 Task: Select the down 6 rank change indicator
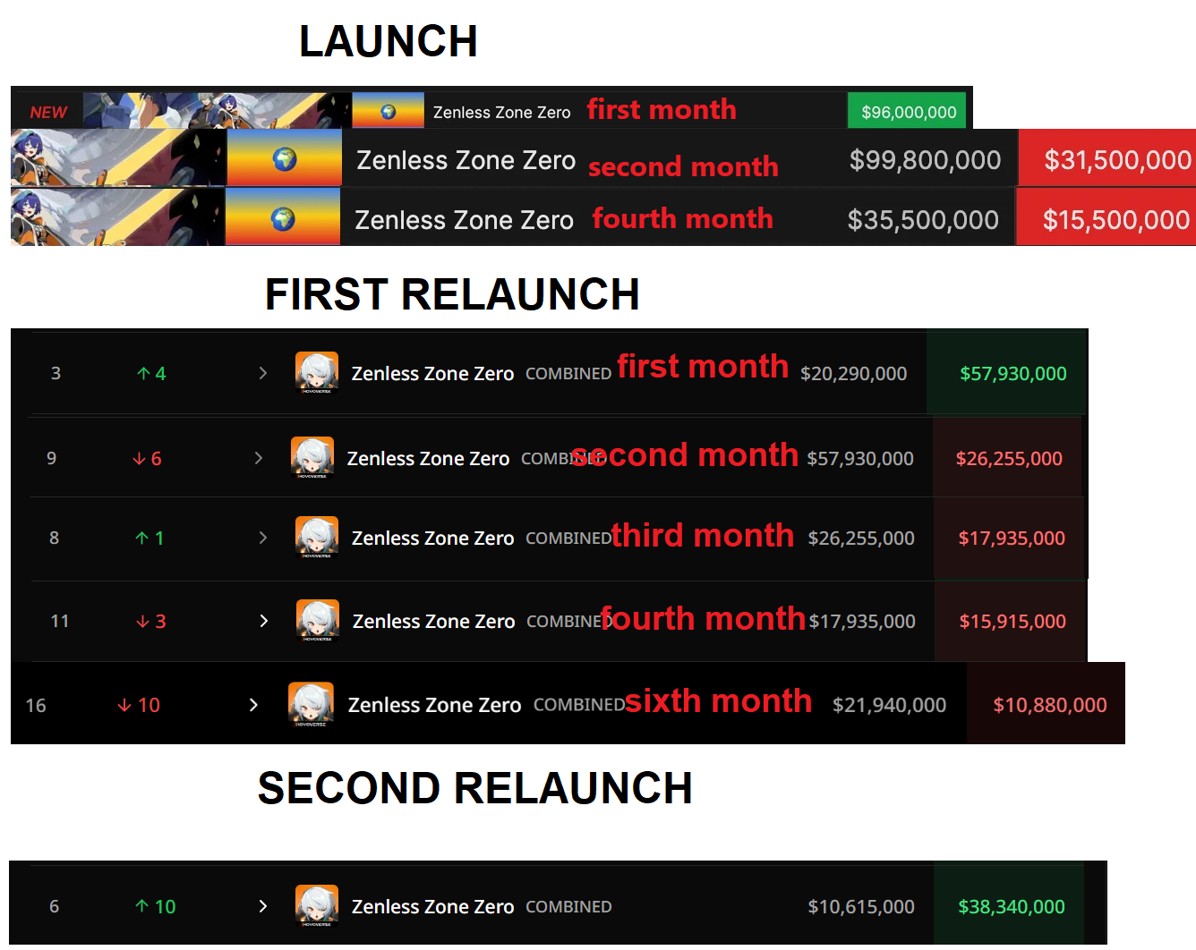click(x=147, y=458)
